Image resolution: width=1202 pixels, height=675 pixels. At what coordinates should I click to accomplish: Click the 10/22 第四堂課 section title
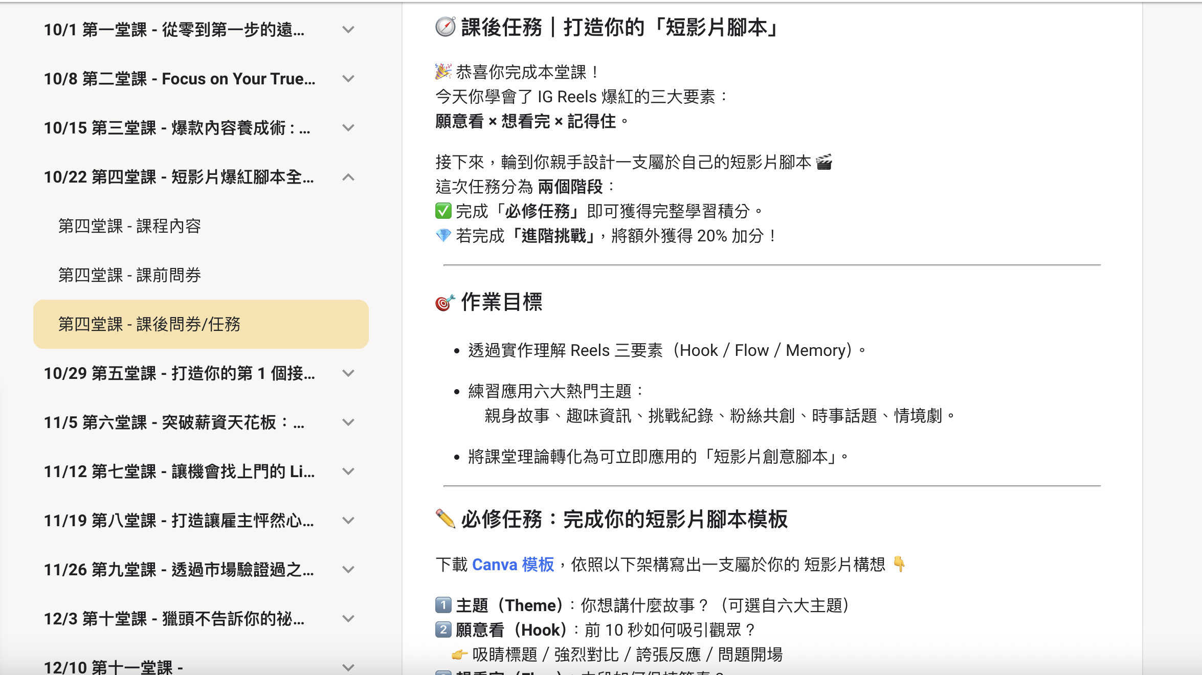pyautogui.click(x=179, y=177)
